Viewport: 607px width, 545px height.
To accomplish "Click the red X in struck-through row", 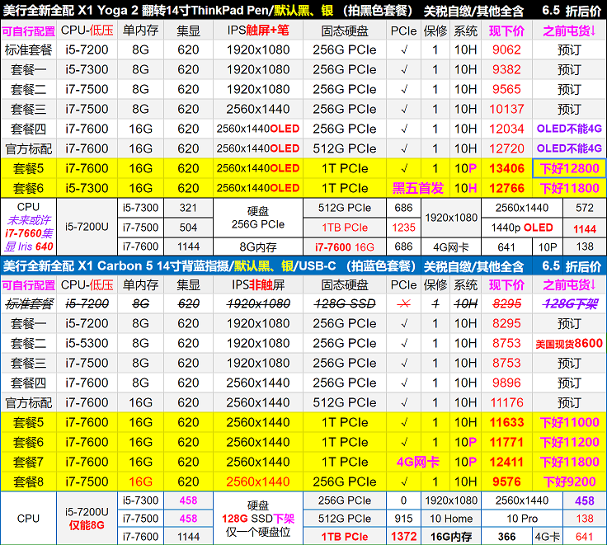I will (403, 304).
